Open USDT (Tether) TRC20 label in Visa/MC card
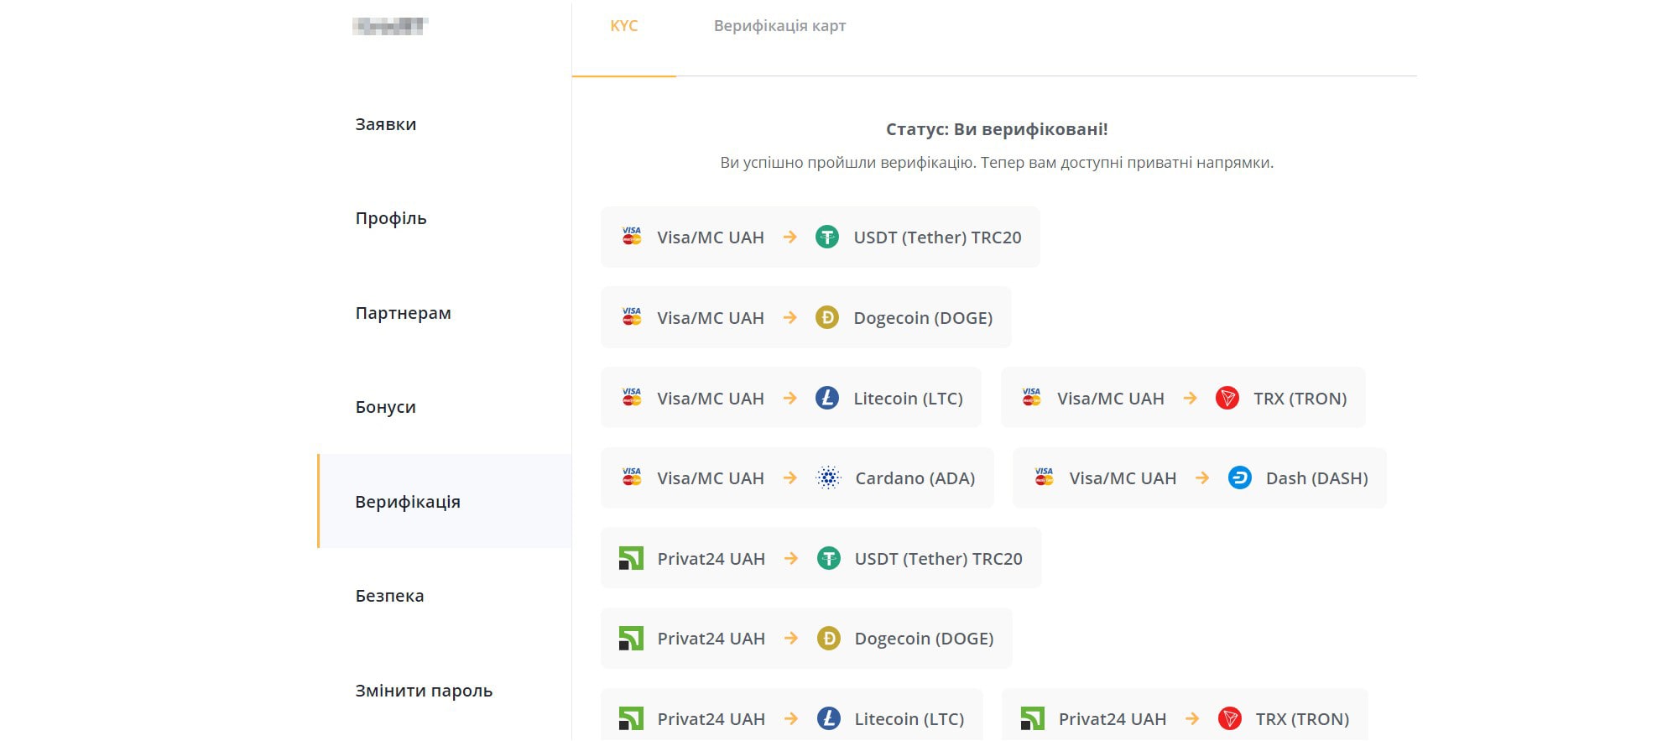The height and width of the screenshot is (741, 1678). click(937, 237)
